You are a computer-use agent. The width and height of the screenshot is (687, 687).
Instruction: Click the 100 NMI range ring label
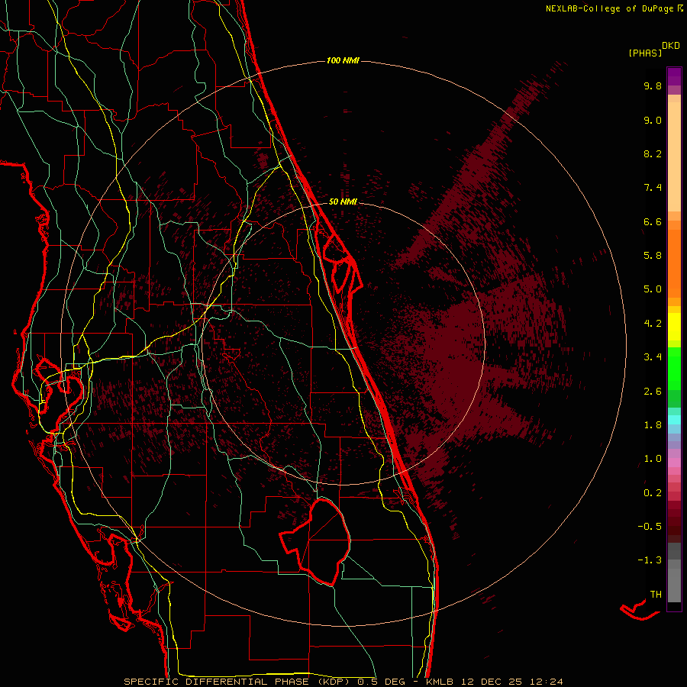click(343, 60)
